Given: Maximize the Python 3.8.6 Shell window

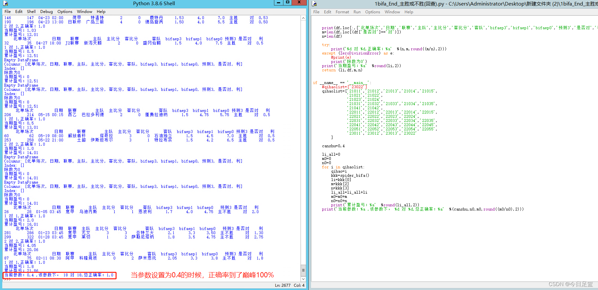Looking at the screenshot, I should click(x=287, y=3).
